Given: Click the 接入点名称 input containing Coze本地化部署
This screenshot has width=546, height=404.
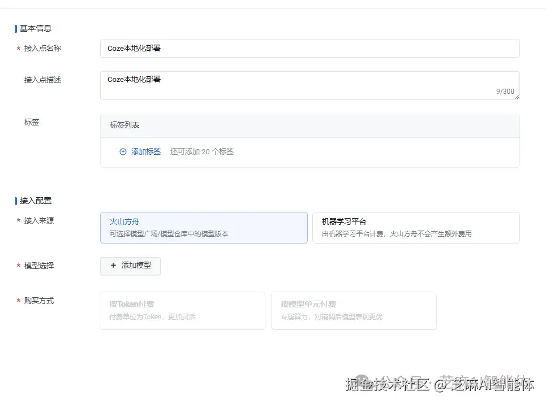Looking at the screenshot, I should point(309,49).
